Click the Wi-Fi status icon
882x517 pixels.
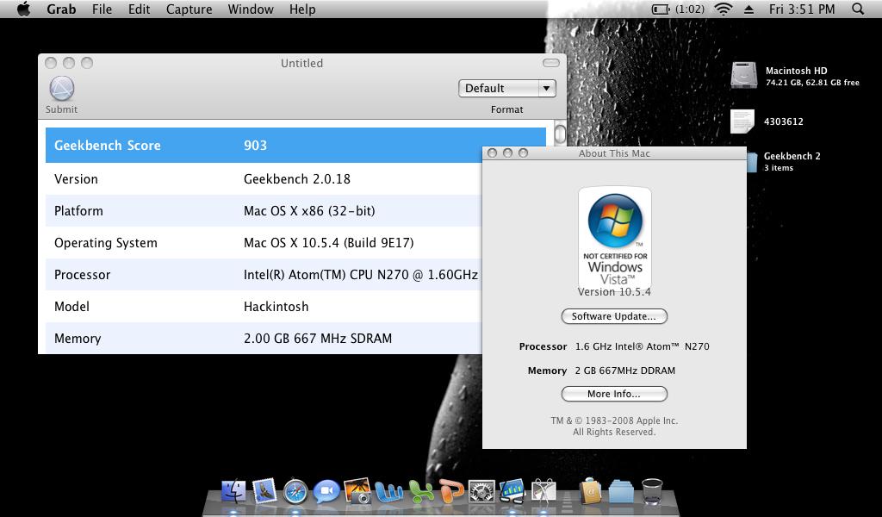click(x=724, y=9)
